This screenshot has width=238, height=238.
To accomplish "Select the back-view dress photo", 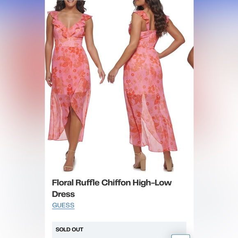I will coord(146,85).
